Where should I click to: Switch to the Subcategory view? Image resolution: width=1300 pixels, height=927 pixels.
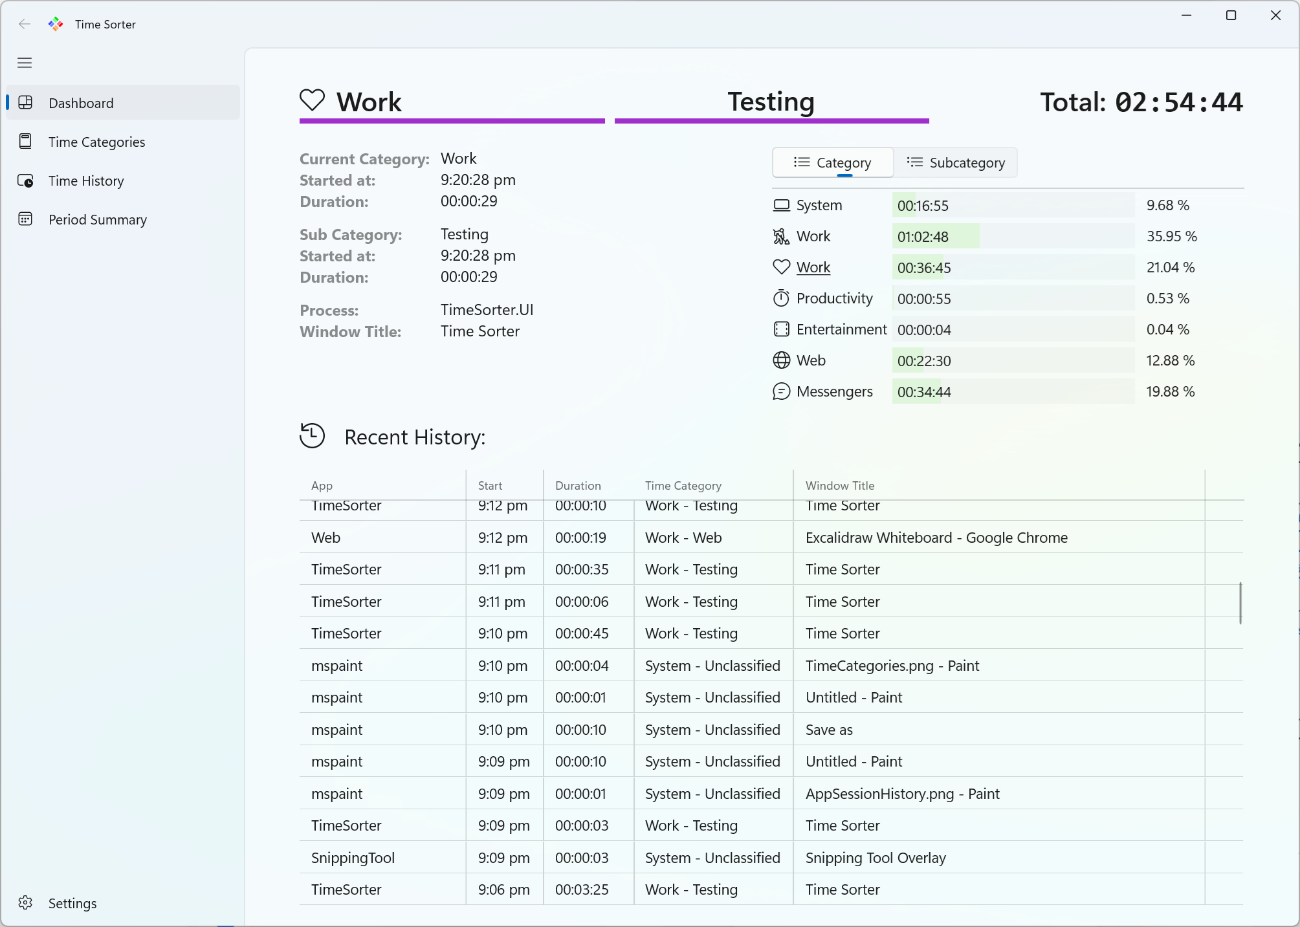(956, 162)
